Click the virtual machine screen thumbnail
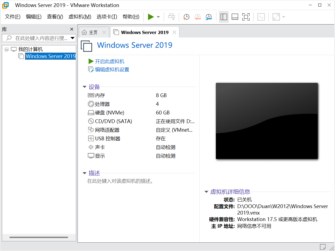Image resolution: width=335 pixels, height=251 pixels. tap(267, 121)
